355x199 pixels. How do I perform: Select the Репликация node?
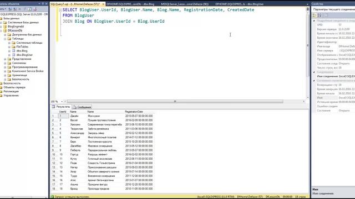click(x=11, y=91)
